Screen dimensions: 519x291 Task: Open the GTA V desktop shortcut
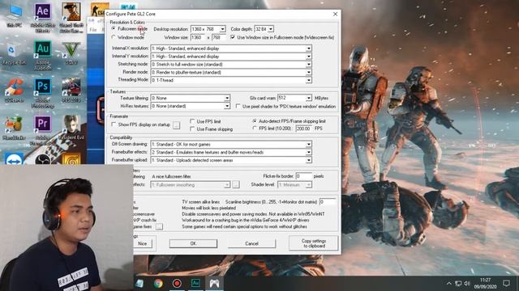point(71,53)
